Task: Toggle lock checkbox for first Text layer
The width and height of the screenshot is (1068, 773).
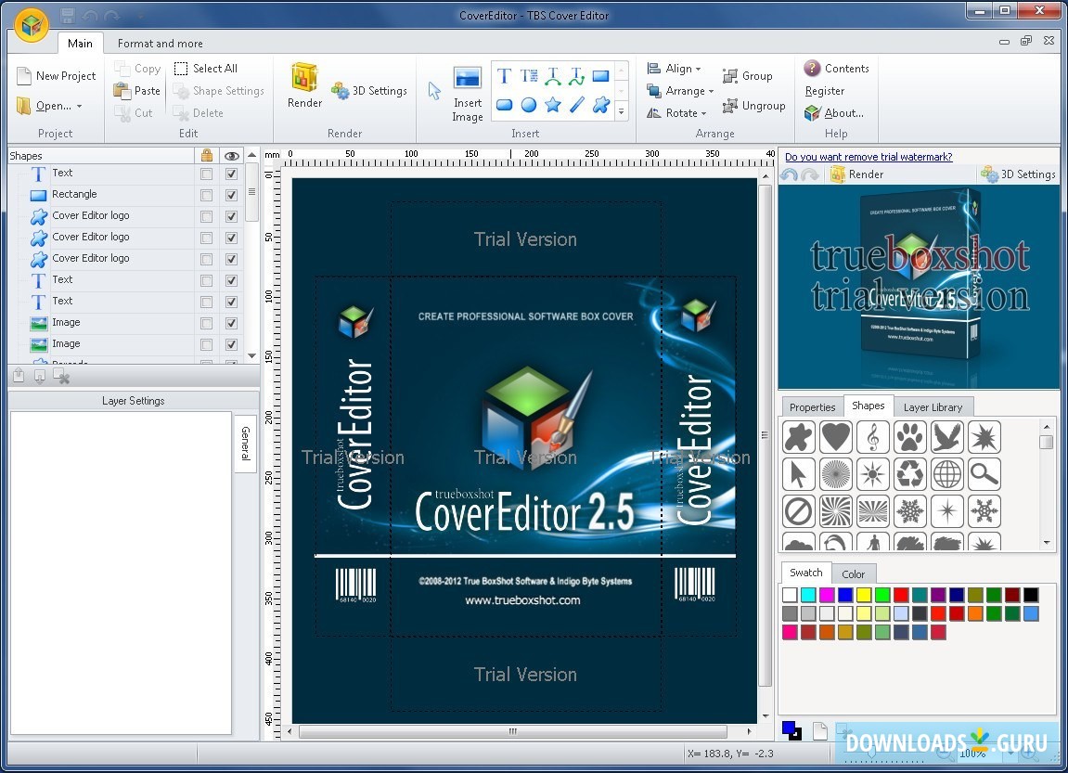Action: click(x=206, y=174)
